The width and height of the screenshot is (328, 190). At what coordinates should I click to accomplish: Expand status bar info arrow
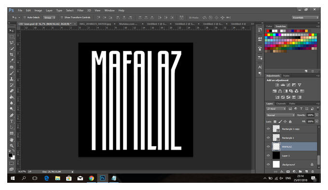pyautogui.click(x=72, y=172)
